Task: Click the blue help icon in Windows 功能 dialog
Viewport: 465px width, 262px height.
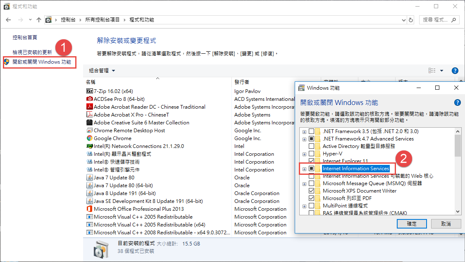Action: [457, 102]
